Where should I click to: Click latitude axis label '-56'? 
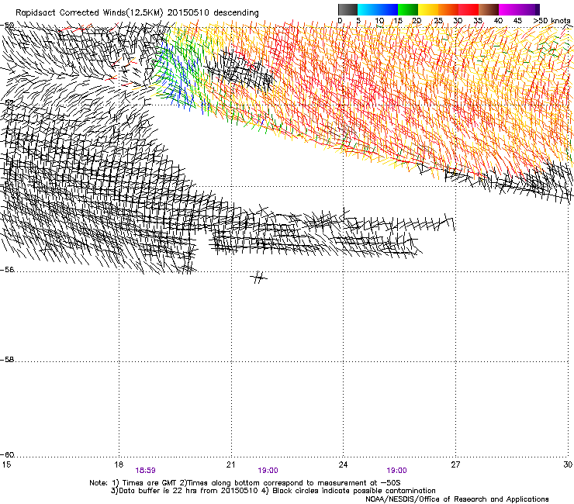[7, 270]
